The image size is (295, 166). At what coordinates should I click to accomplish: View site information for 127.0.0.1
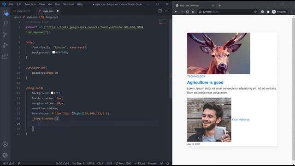(200, 12)
